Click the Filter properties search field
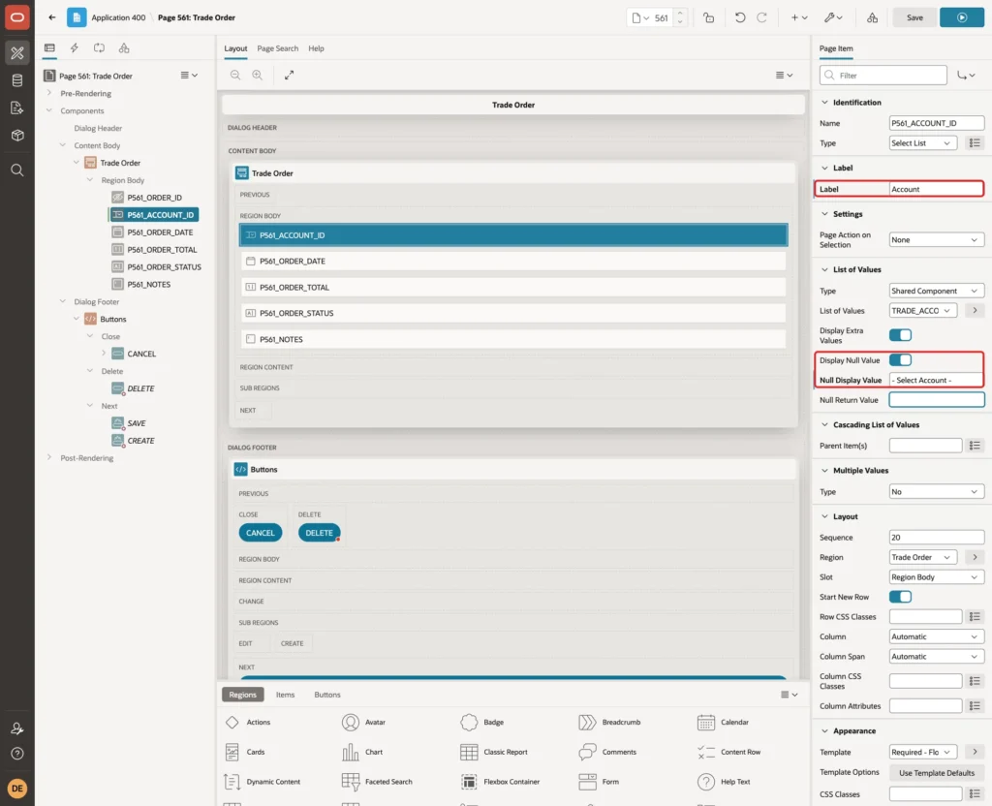The height and width of the screenshot is (806, 992). tap(883, 76)
